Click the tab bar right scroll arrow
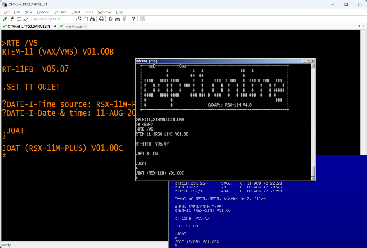The width and height of the screenshot is (367, 248). [x=363, y=26]
